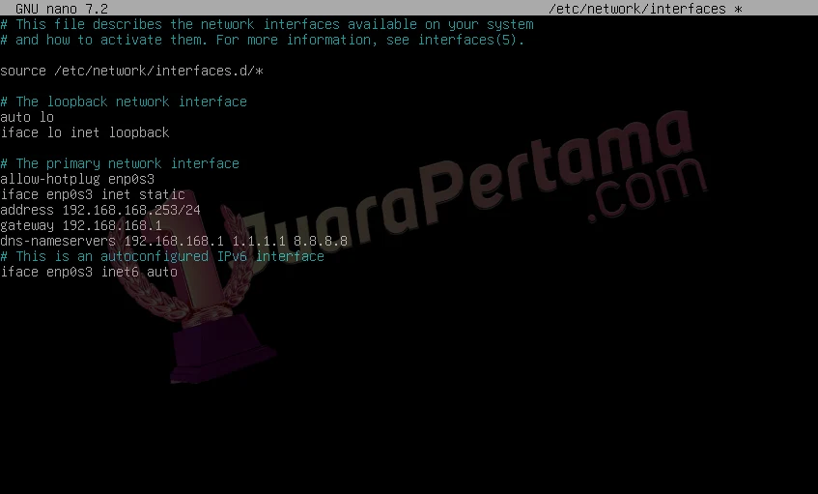The height and width of the screenshot is (494, 818).
Task: Click the 'GNU nano 7.2' title text
Action: point(62,9)
